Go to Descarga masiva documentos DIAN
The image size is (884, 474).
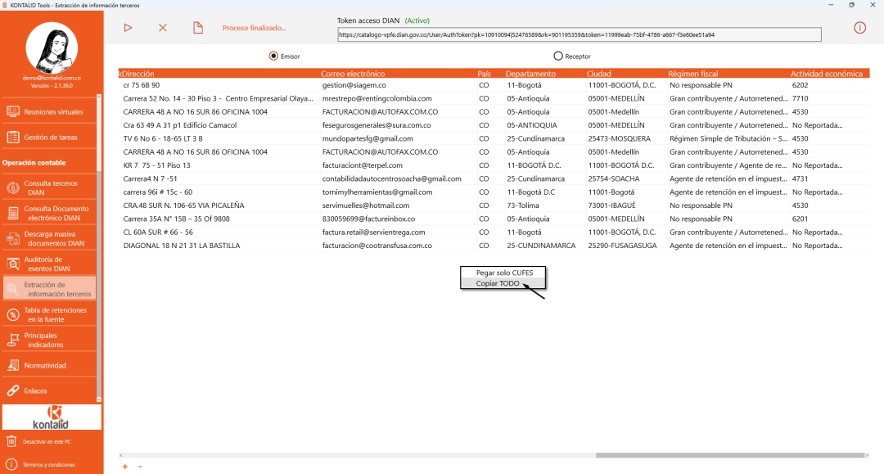pyautogui.click(x=49, y=238)
